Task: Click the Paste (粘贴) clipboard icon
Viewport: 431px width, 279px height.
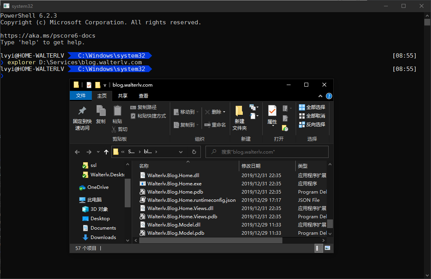Action: 117,111
